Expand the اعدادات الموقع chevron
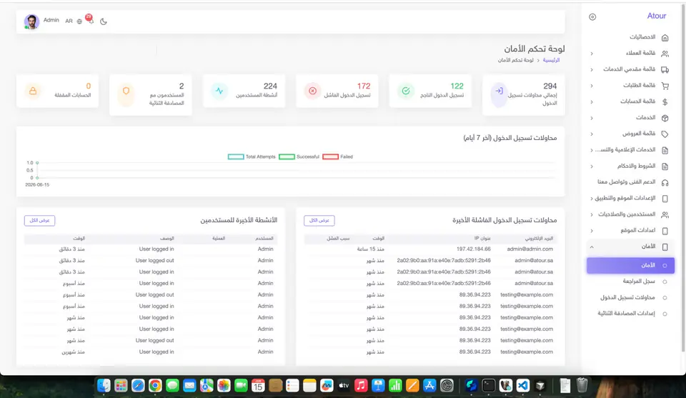 pyautogui.click(x=592, y=231)
